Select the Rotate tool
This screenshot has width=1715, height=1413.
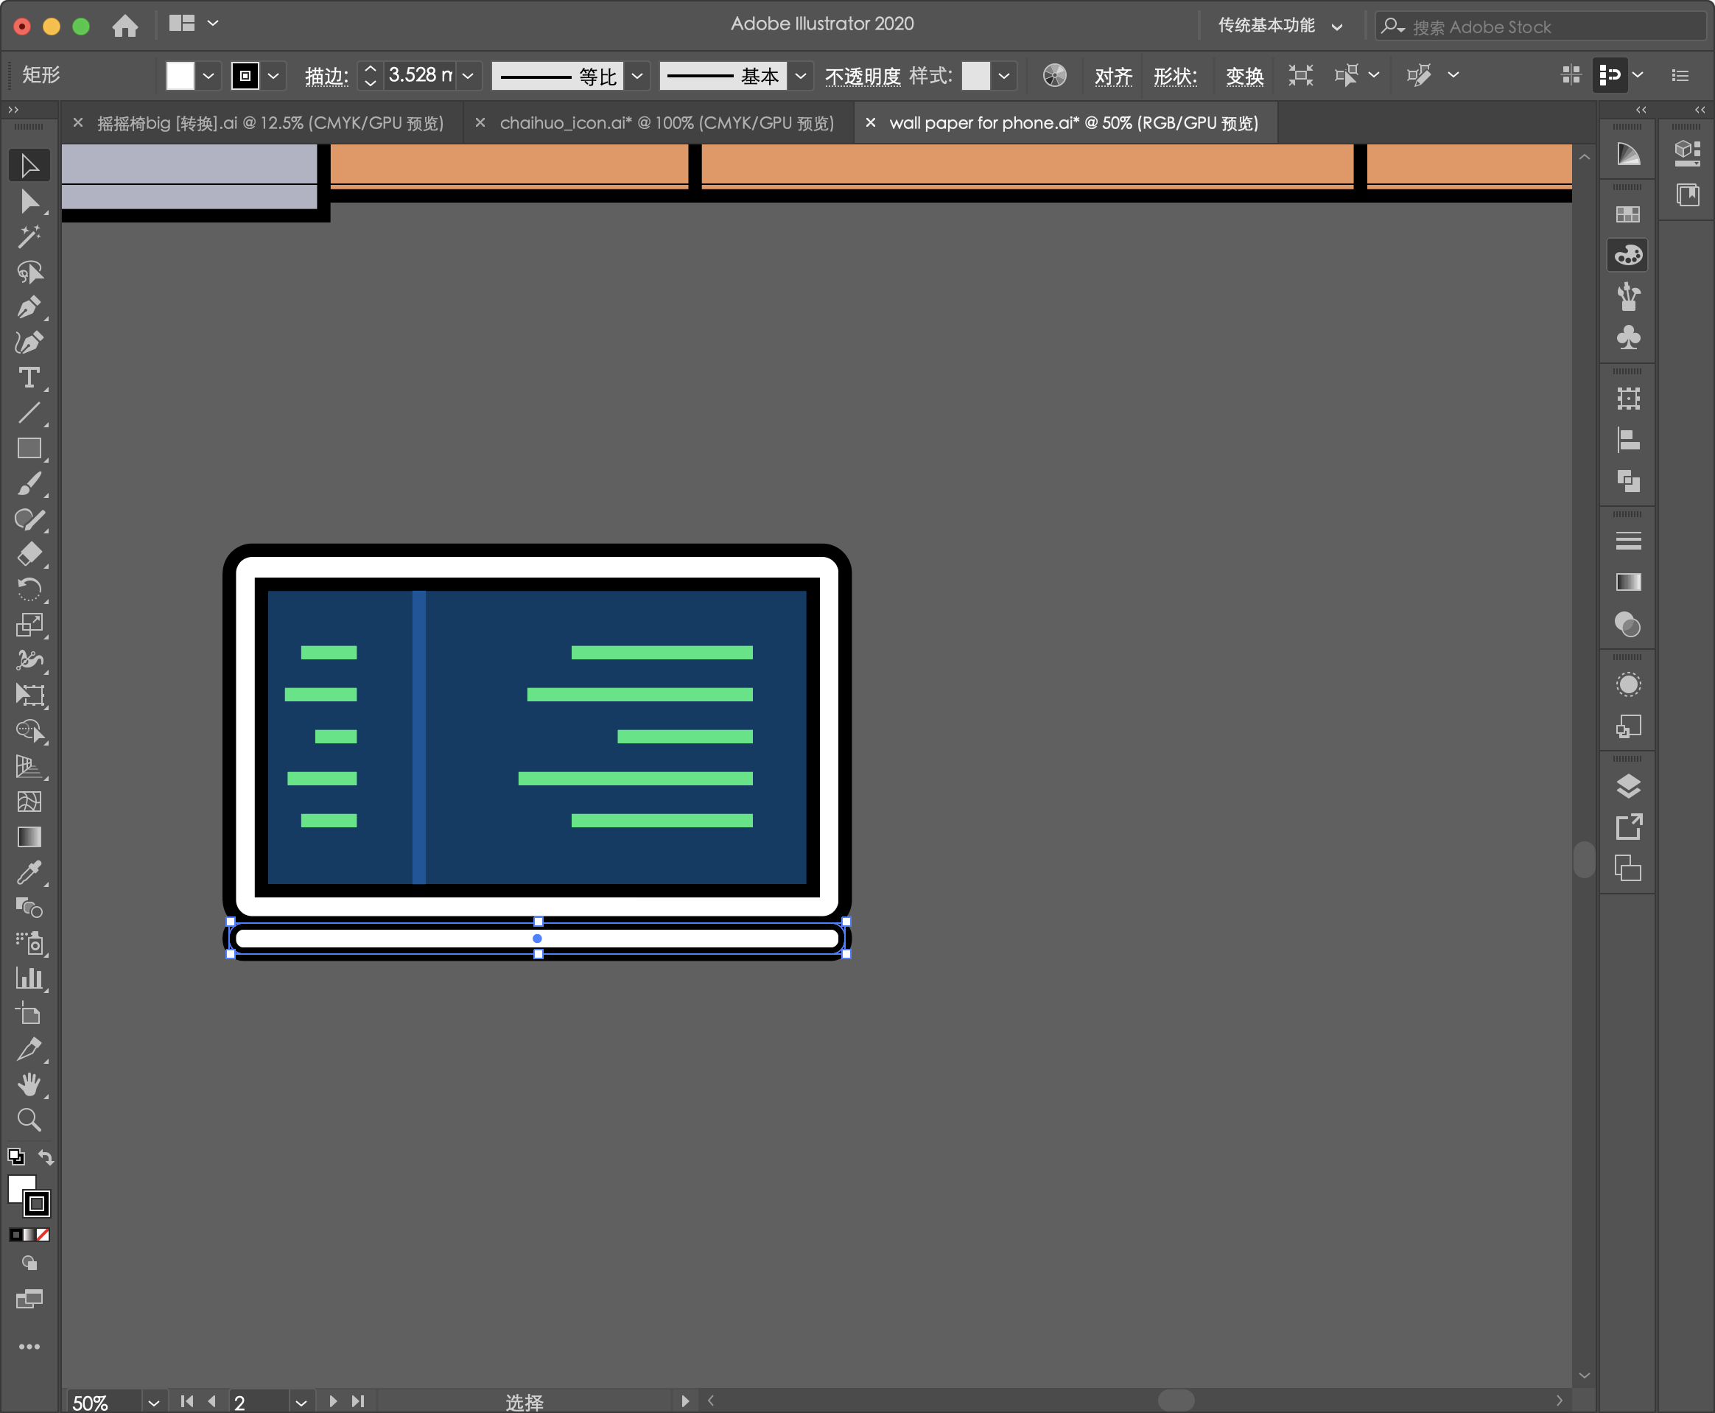tap(29, 589)
